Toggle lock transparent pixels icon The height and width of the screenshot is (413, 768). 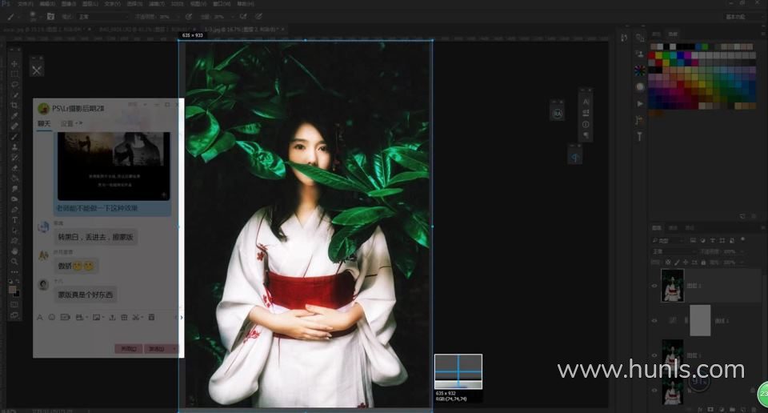[667, 262]
